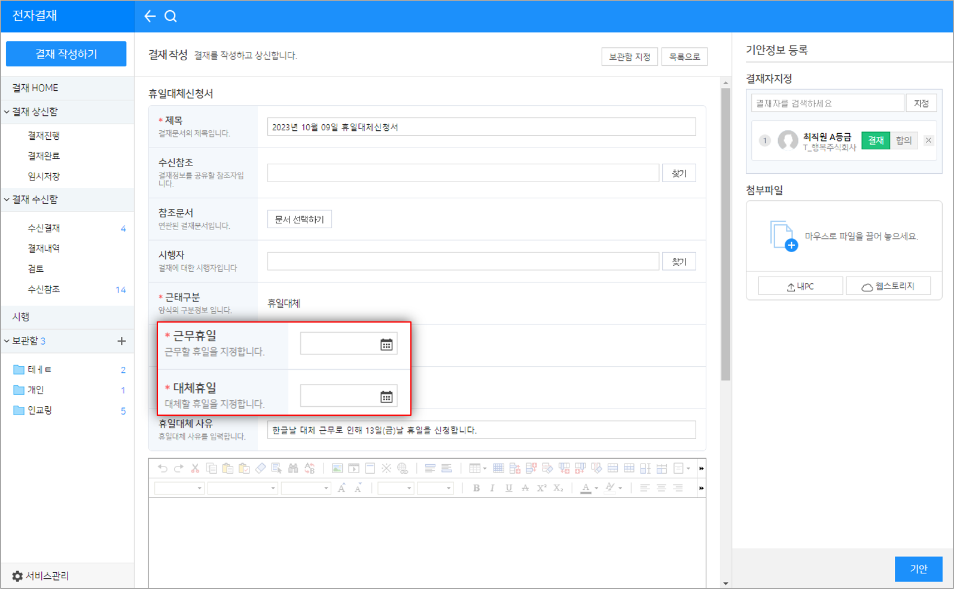Click the 기안 submit button
This screenshot has width=954, height=589.
[x=918, y=569]
